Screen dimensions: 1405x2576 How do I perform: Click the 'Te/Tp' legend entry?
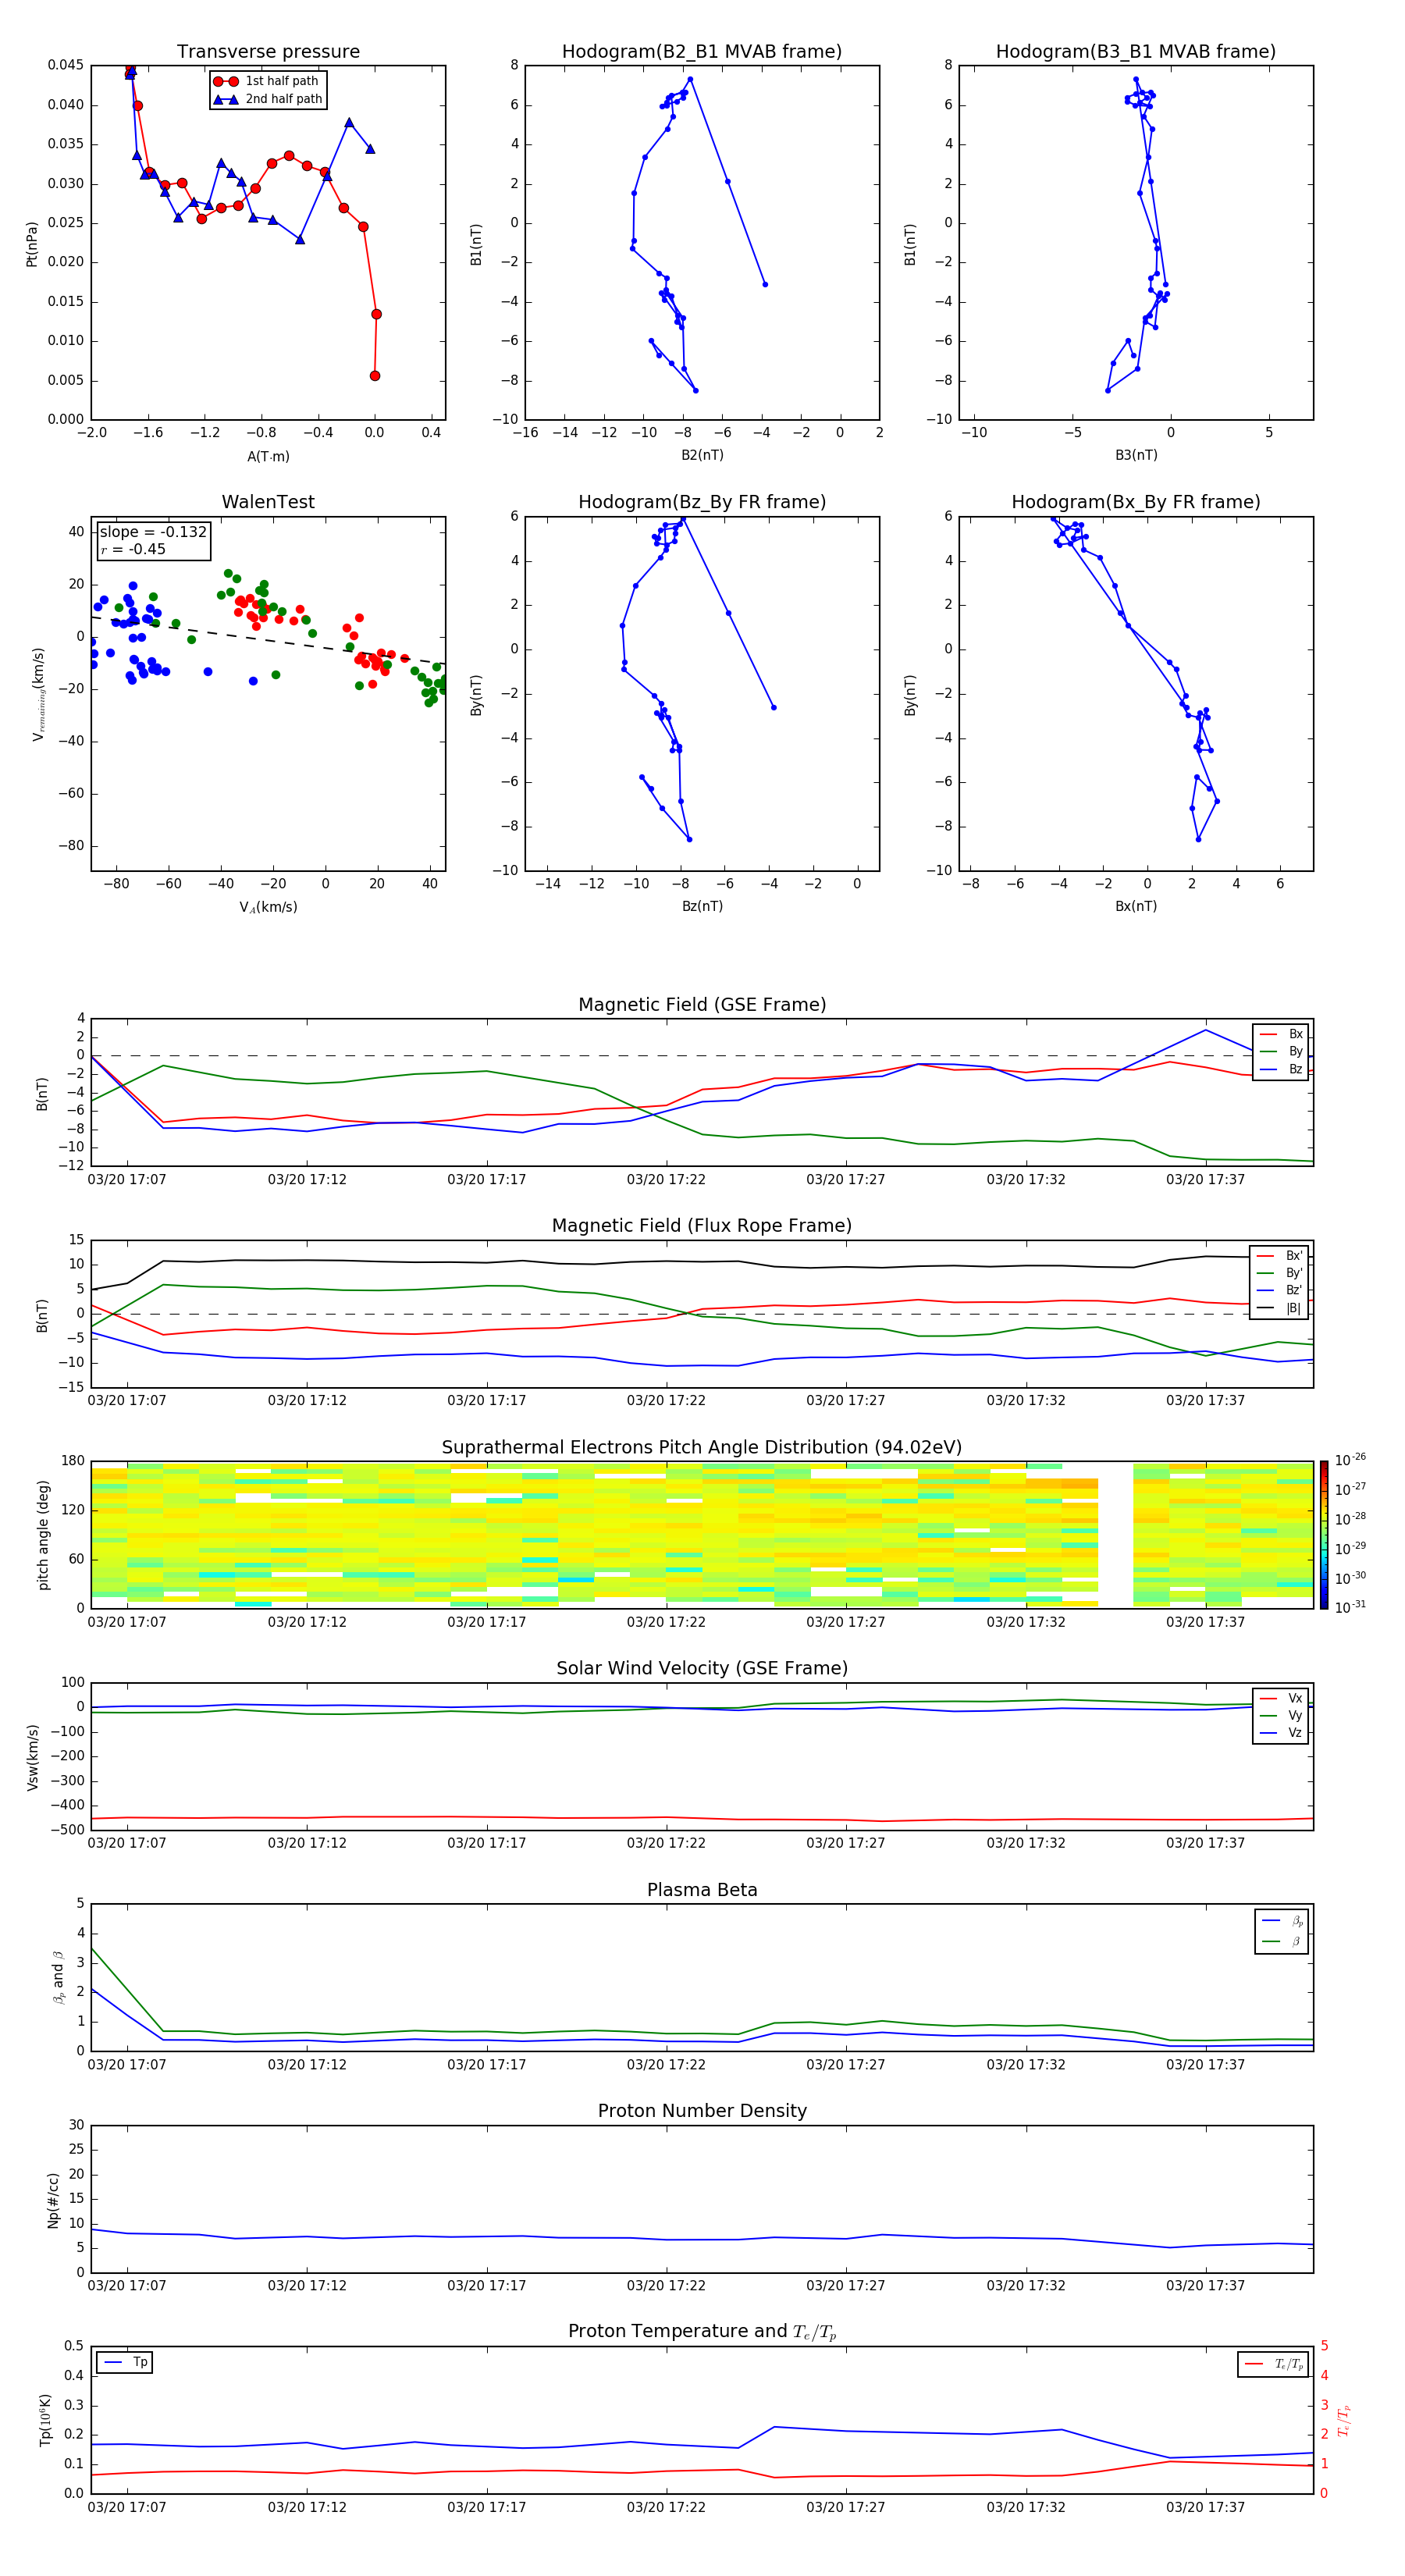point(1274,2364)
